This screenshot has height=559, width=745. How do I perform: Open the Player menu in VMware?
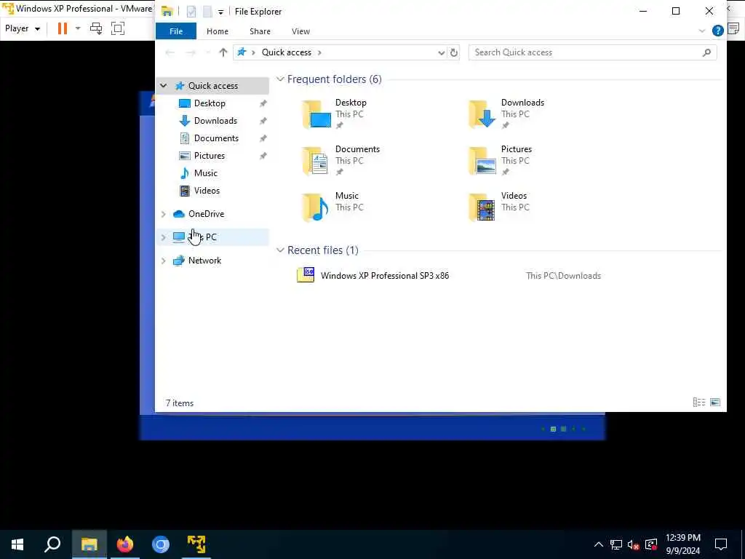click(x=23, y=28)
